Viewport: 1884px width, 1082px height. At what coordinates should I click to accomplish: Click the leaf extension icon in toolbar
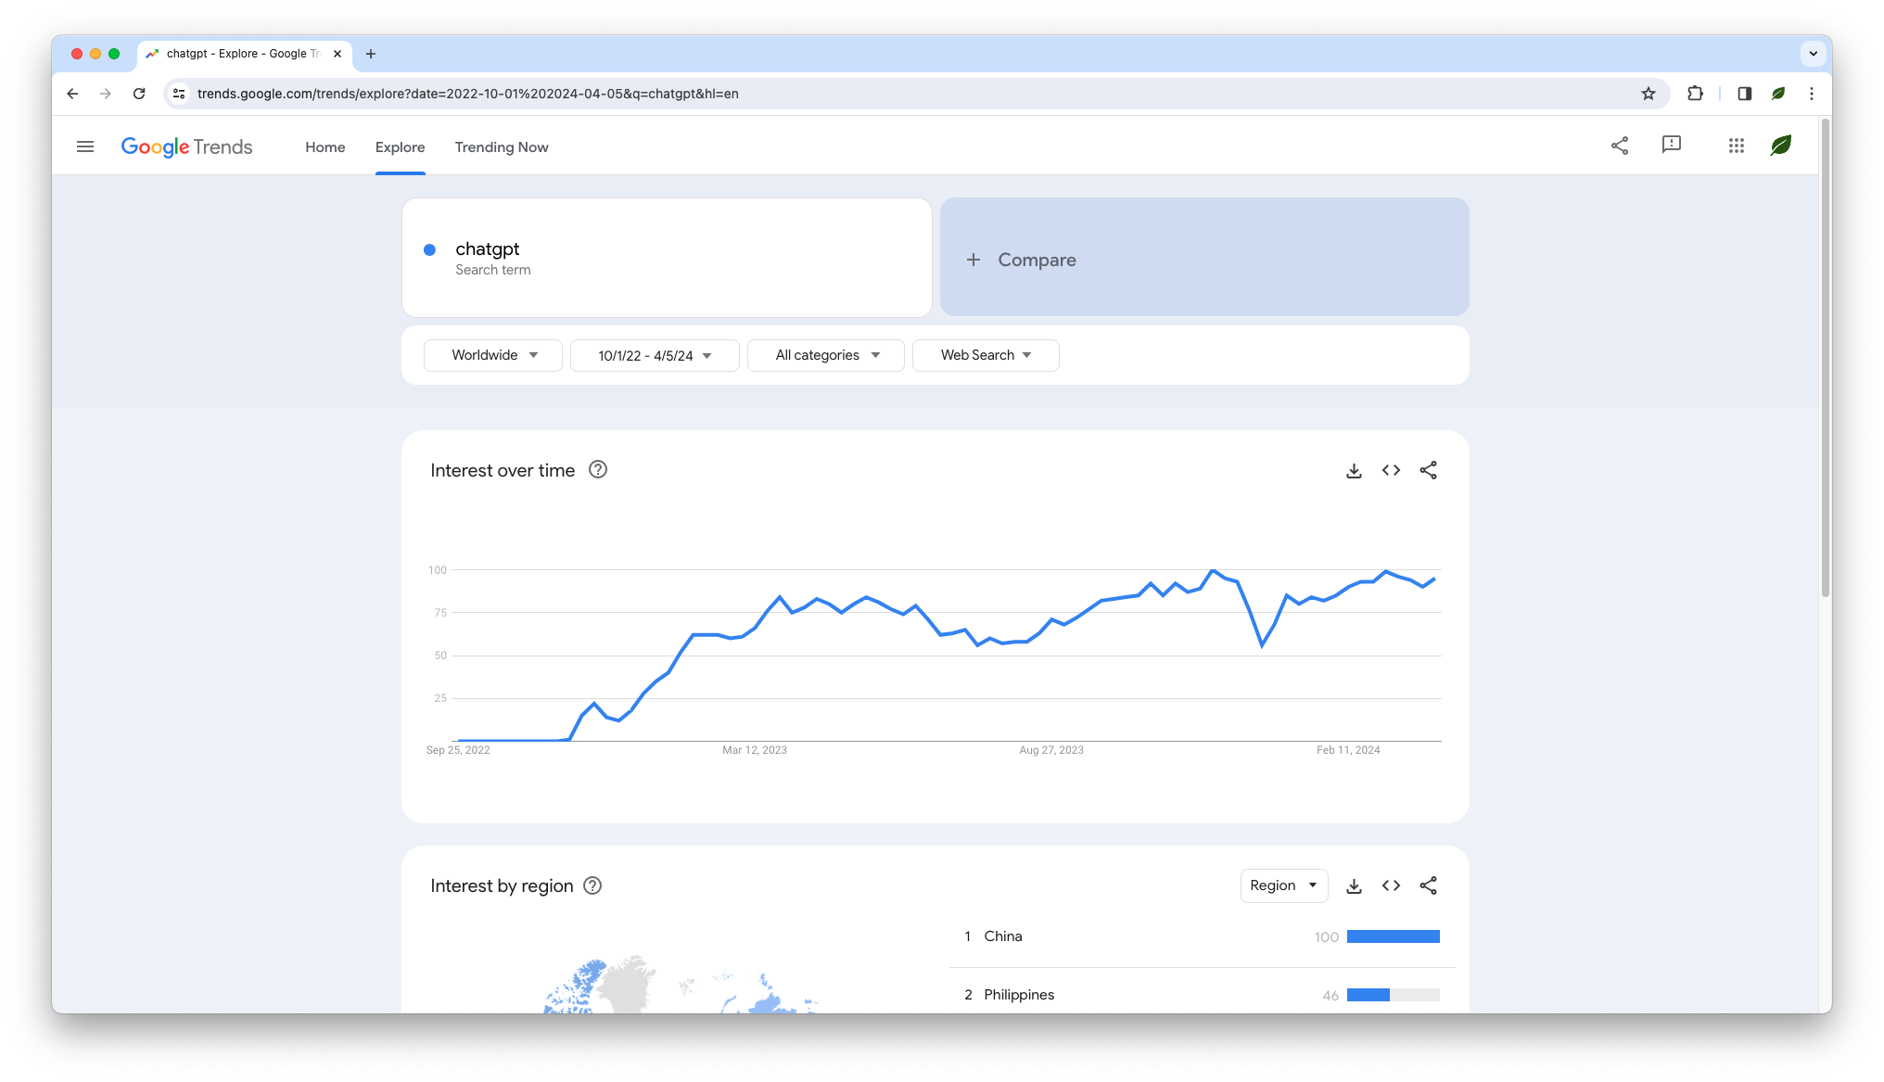[1778, 94]
